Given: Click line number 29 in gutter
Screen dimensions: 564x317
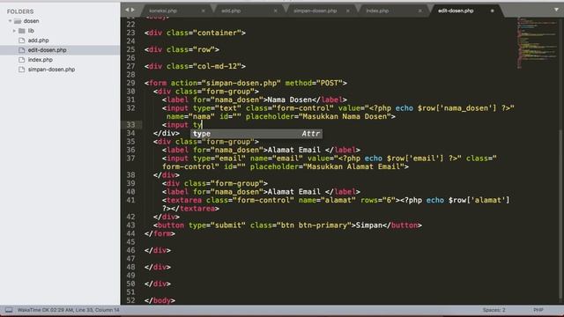Looking at the screenshot, I should 130,83.
